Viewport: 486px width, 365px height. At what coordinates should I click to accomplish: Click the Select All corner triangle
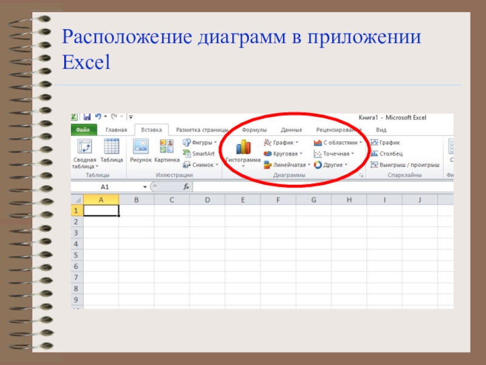point(77,200)
